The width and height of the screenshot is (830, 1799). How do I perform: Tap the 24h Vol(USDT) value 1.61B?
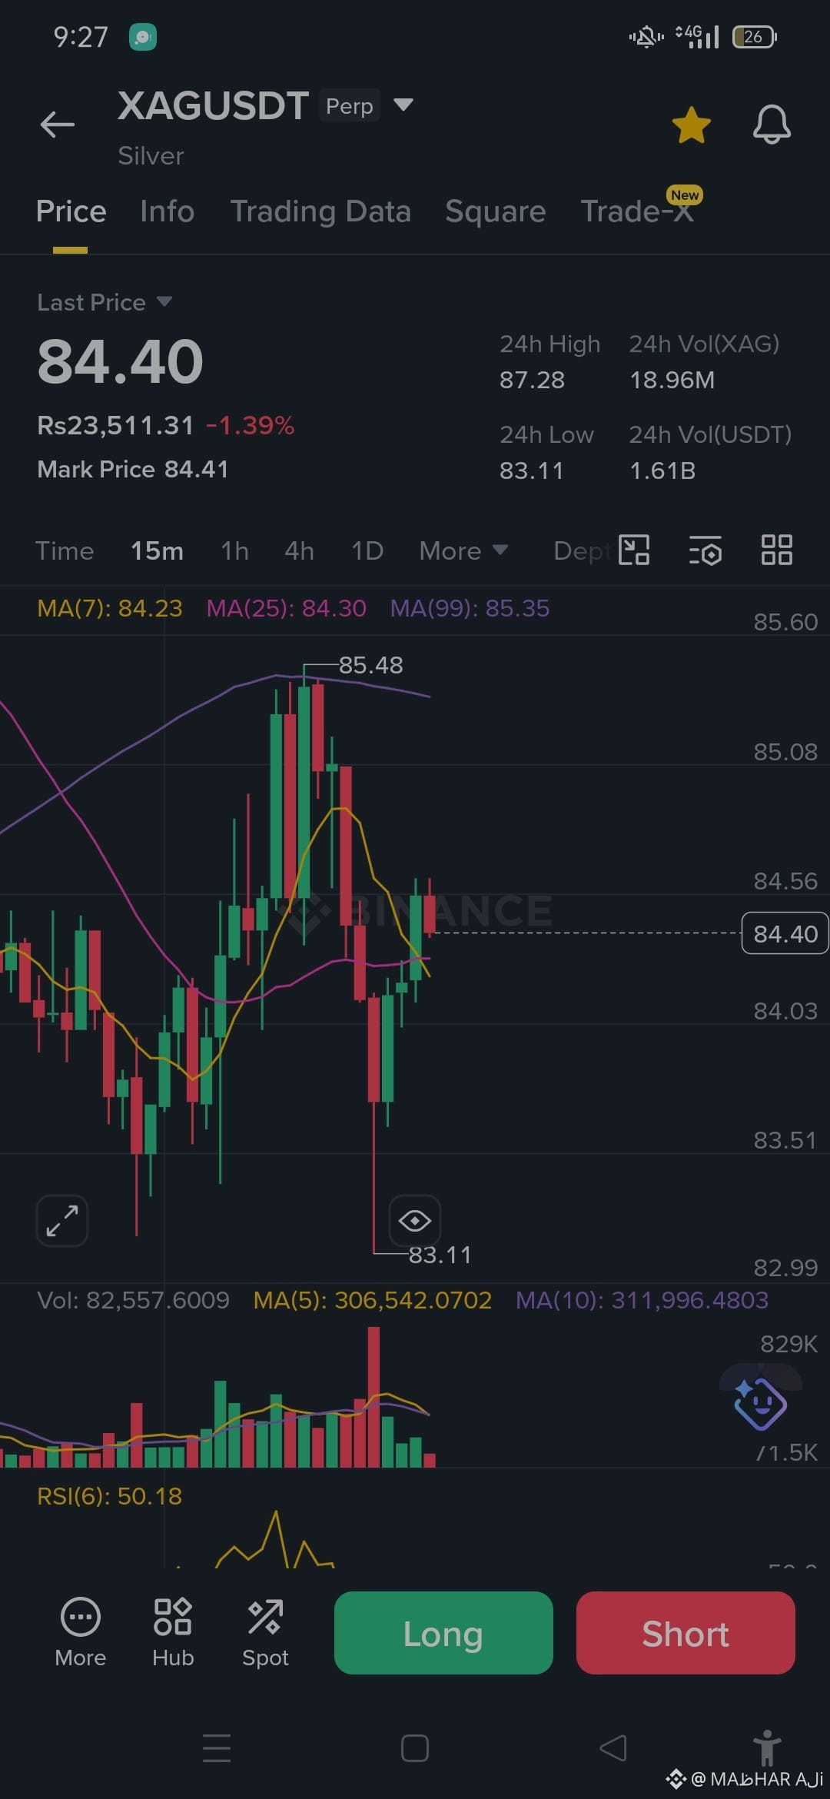pos(662,471)
